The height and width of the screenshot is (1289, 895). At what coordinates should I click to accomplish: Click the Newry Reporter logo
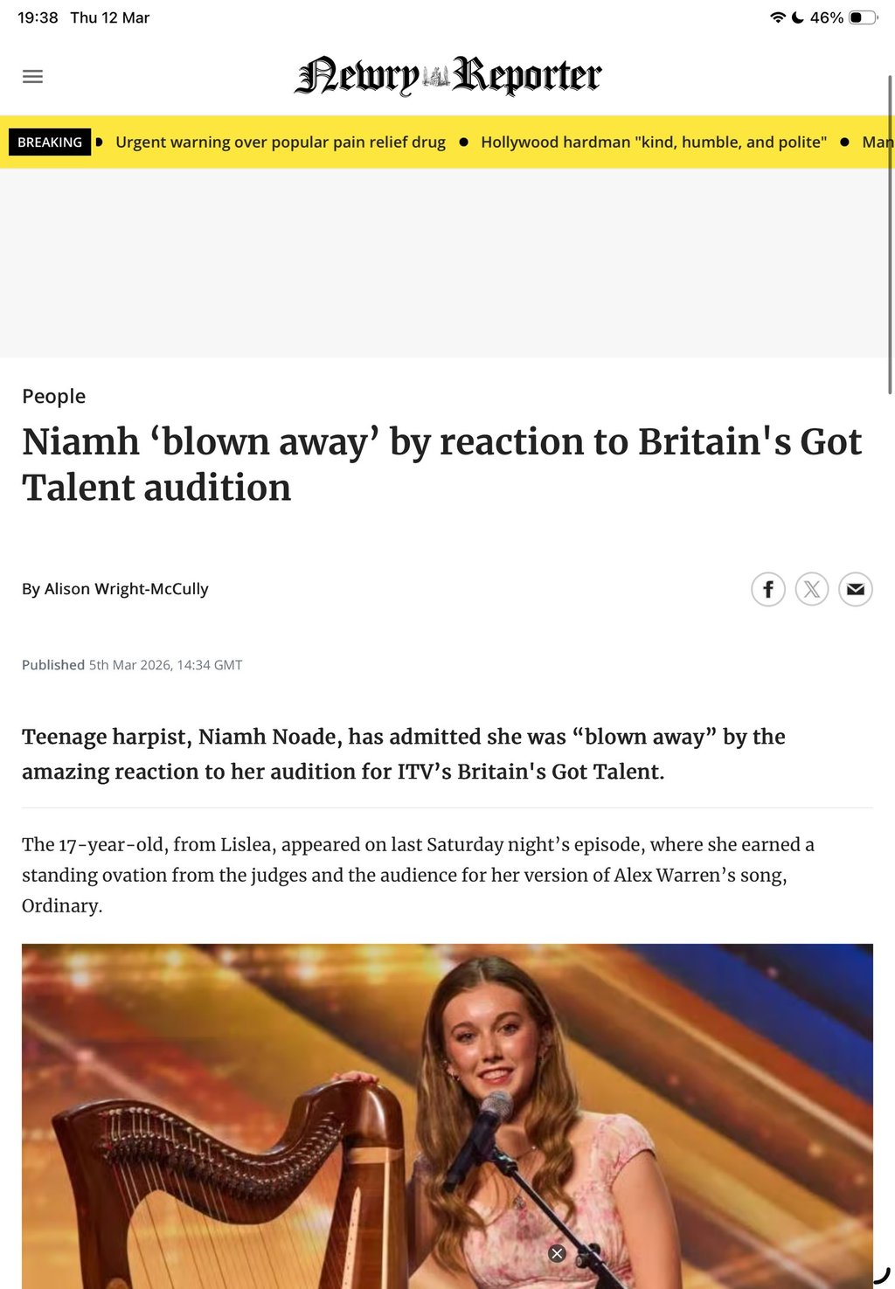pos(447,75)
